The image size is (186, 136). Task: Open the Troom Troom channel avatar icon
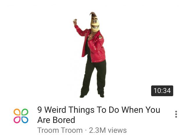[x=21, y=116]
